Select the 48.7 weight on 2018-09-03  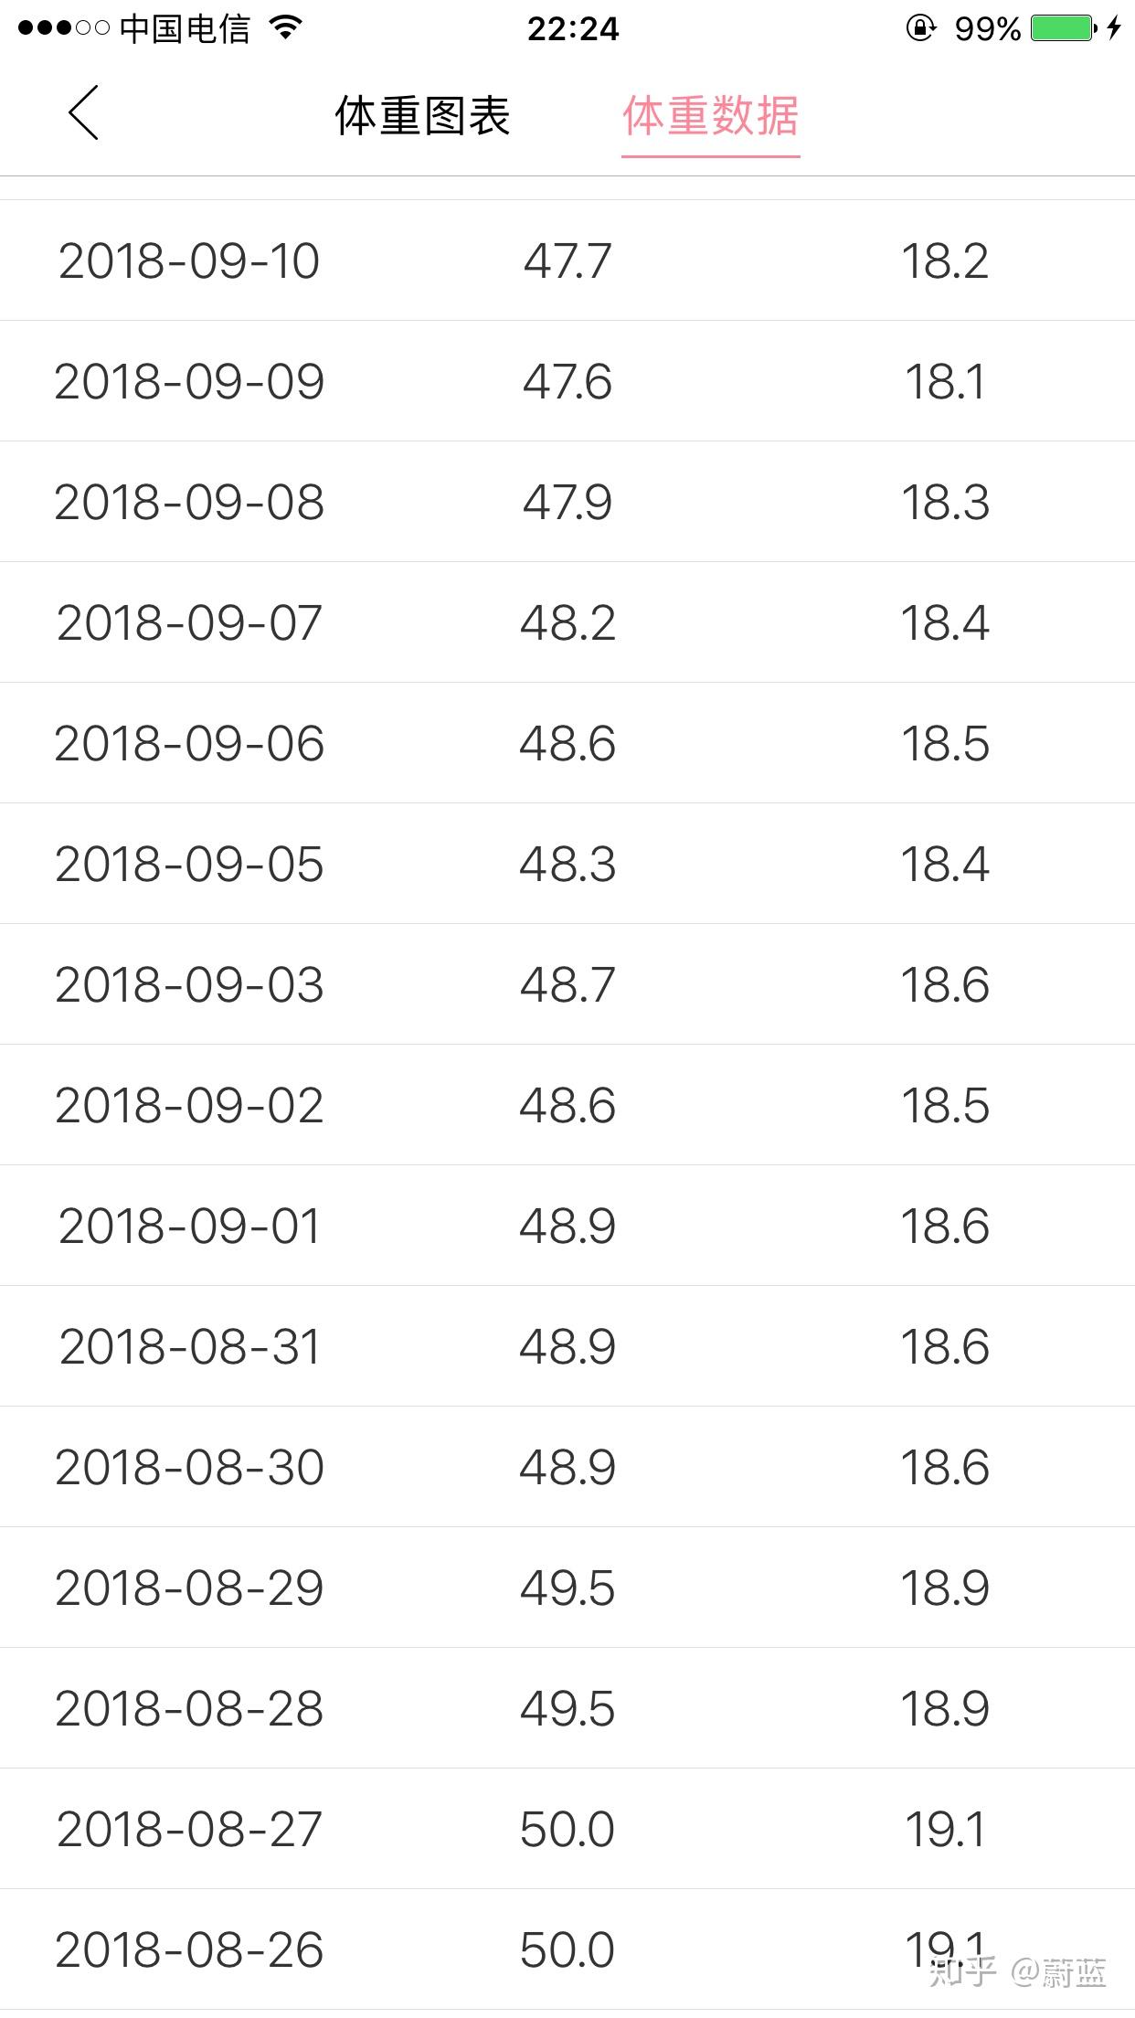pyautogui.click(x=567, y=984)
